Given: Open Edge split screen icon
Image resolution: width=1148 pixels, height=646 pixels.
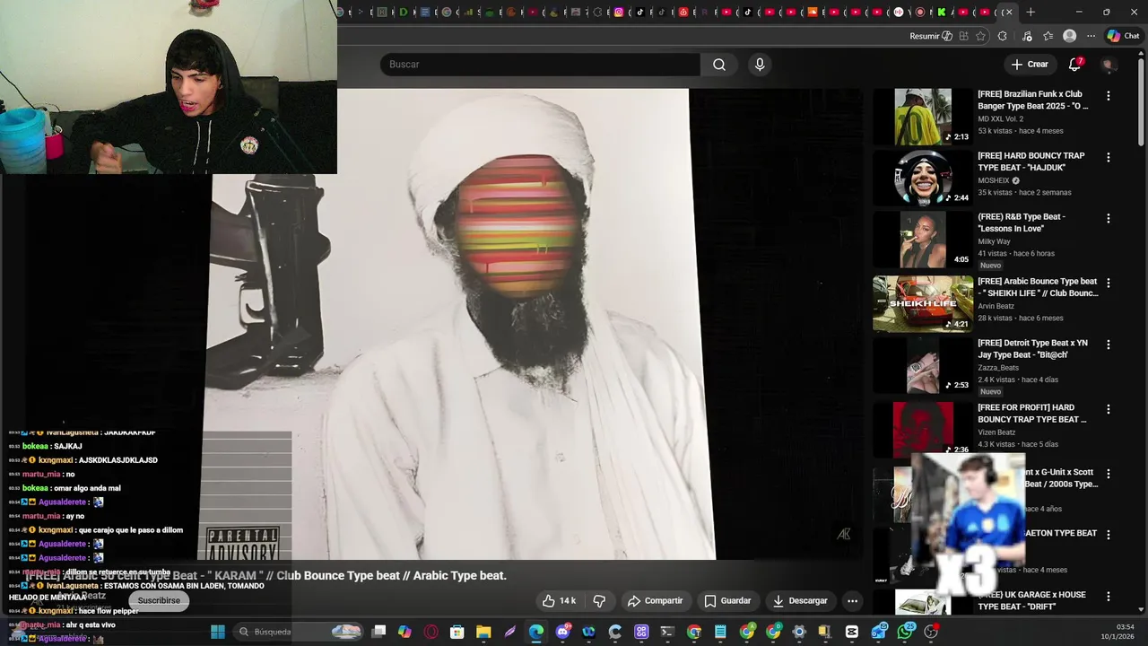Looking at the screenshot, I should coord(963,36).
